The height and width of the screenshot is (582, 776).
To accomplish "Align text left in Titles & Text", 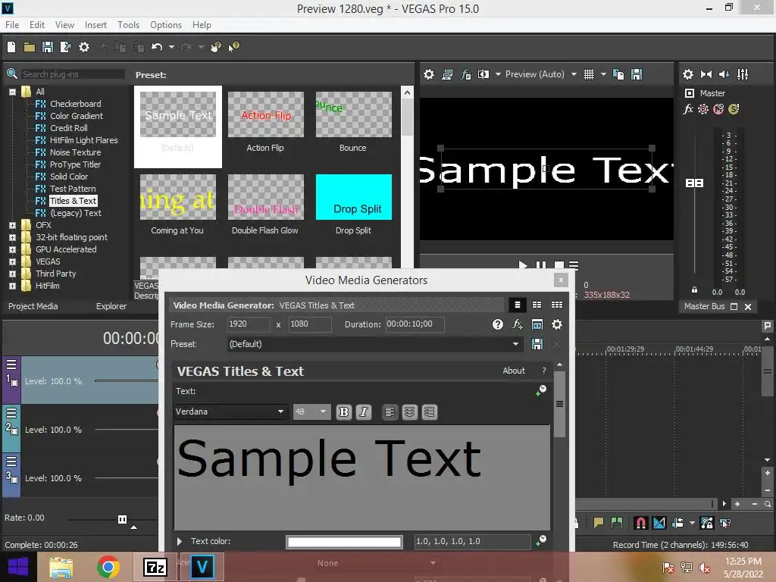I will [390, 411].
